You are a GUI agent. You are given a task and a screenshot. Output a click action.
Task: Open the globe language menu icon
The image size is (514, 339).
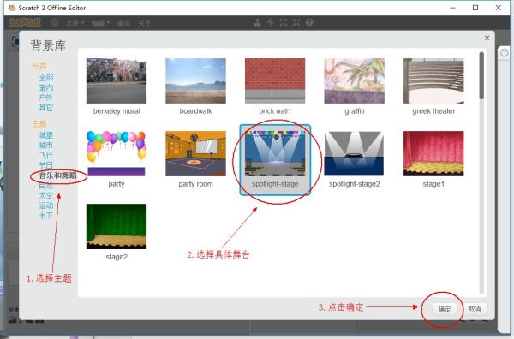[x=55, y=22]
